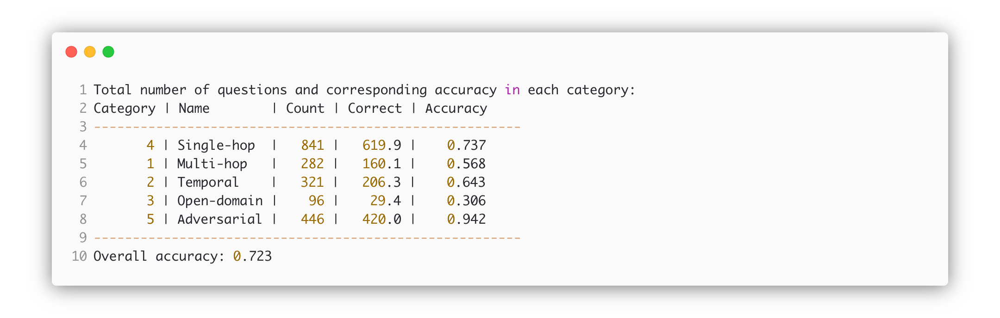This screenshot has width=1000, height=318.
Task: Click the purple 'in' keyword
Action: pos(512,90)
